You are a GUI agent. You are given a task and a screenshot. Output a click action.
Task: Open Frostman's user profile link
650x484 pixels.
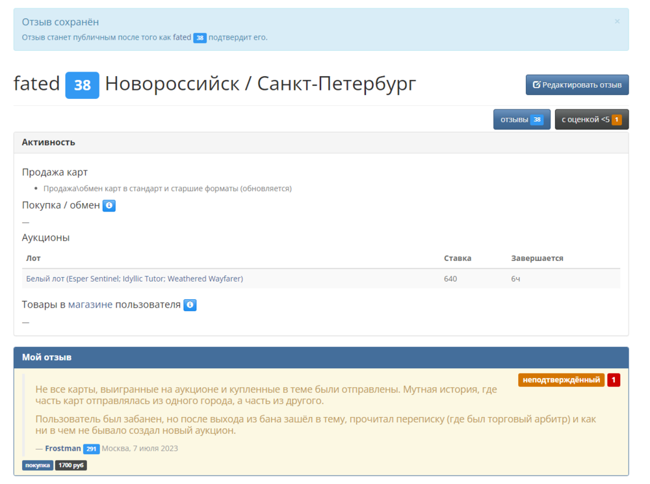click(63, 448)
